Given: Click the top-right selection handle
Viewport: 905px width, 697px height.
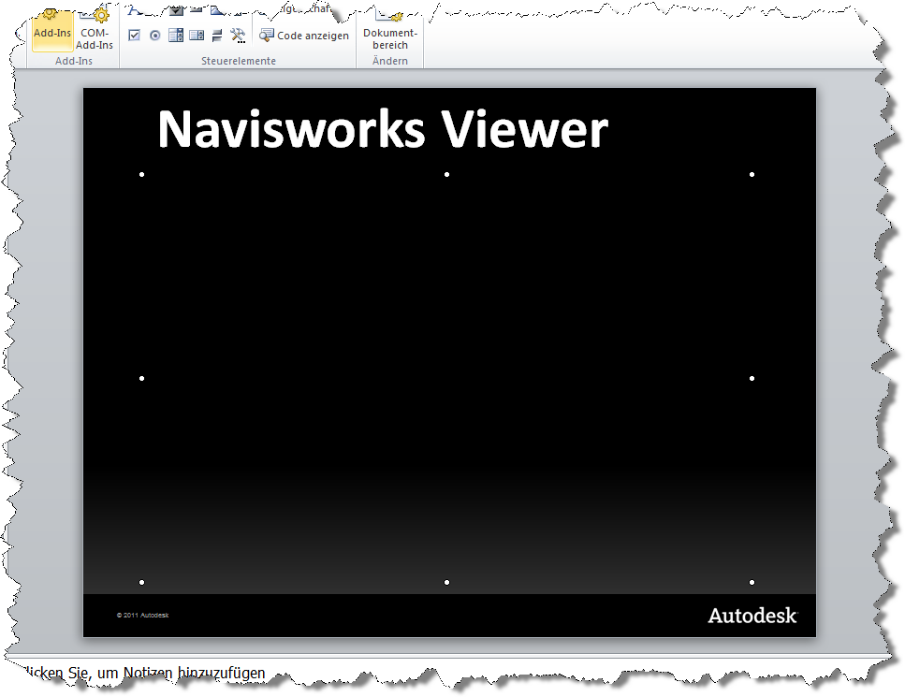Looking at the screenshot, I should [x=752, y=174].
